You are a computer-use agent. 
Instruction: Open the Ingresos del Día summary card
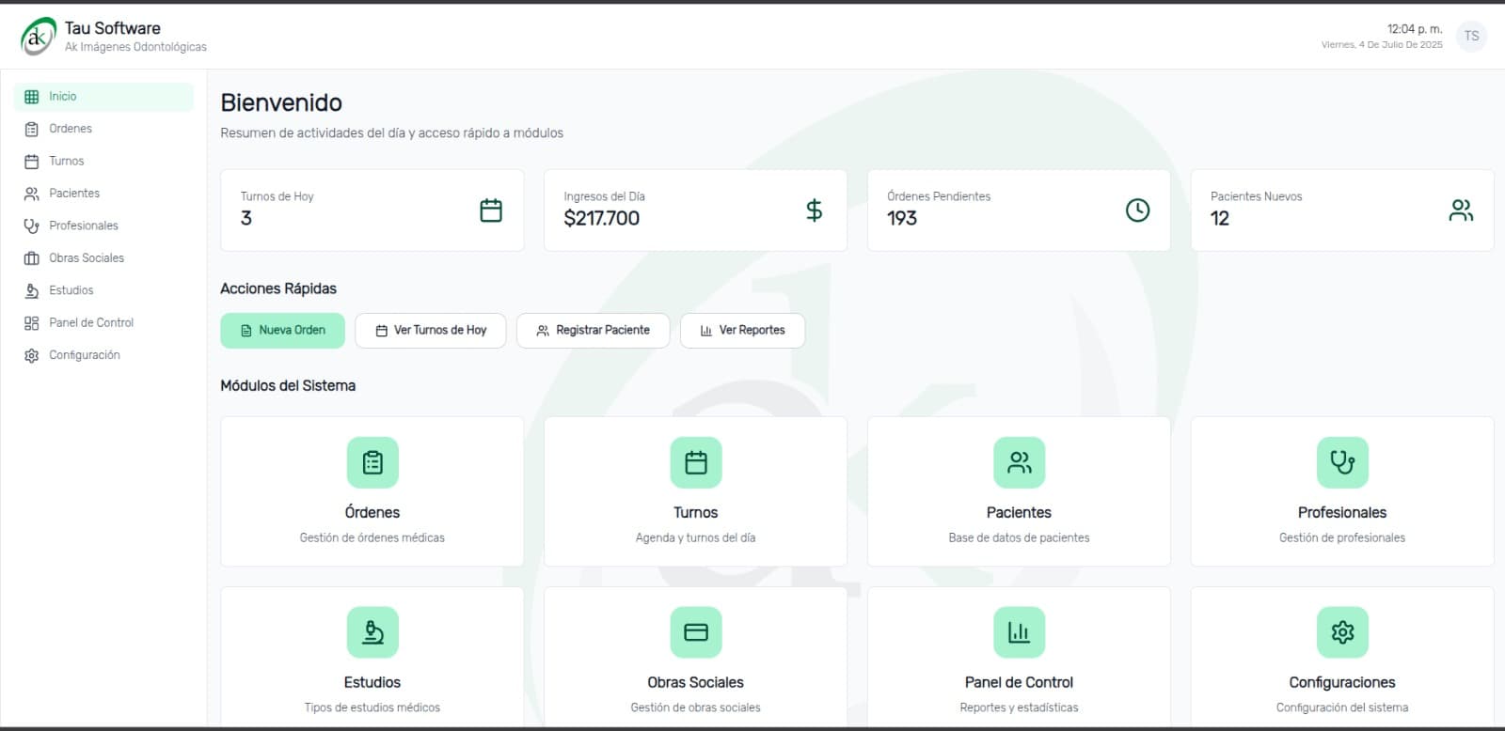click(x=695, y=210)
